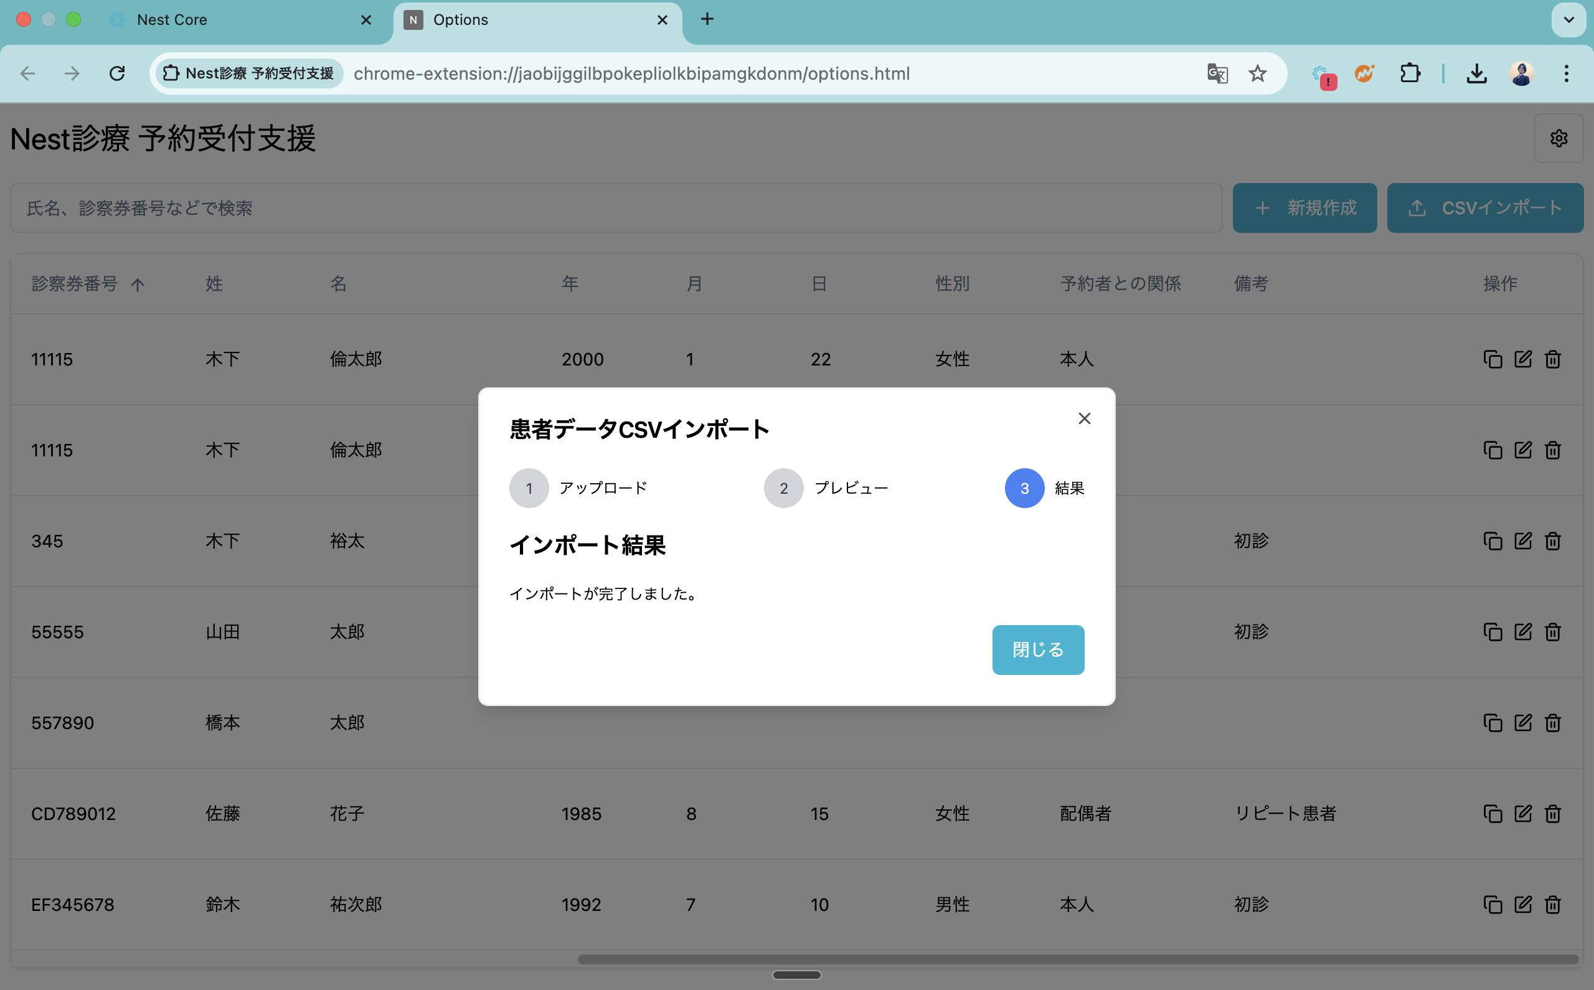
Task: Expand the tab search chevron dropdown
Action: (1568, 20)
